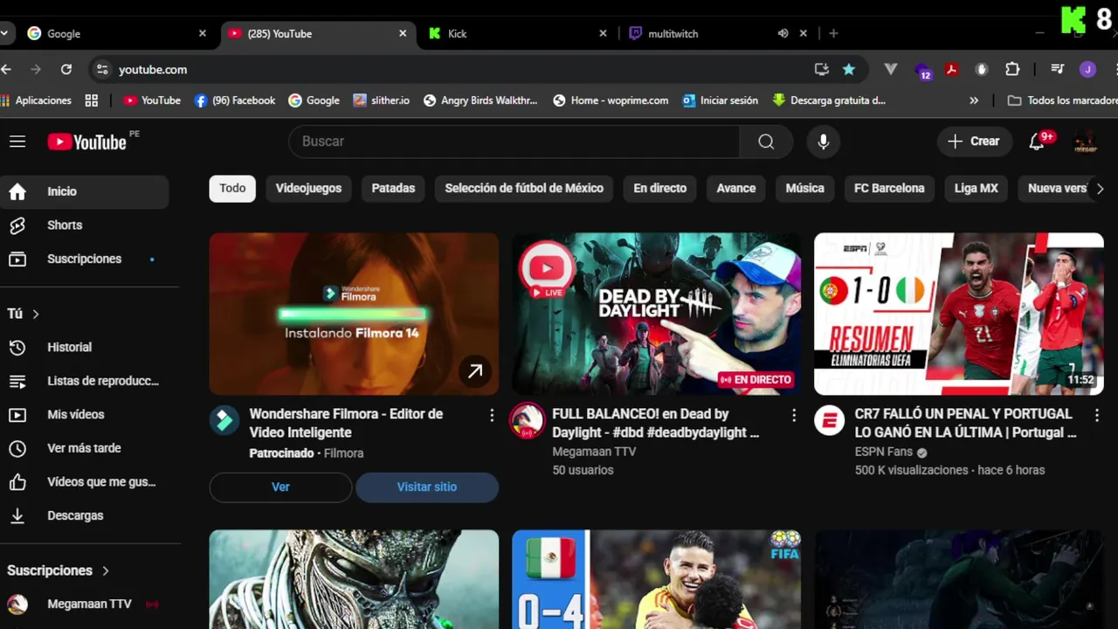Open the notifications bell
1118x629 pixels.
point(1037,142)
